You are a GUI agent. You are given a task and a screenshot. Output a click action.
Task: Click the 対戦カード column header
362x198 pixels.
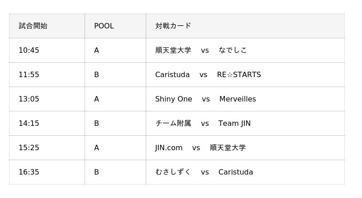(x=173, y=26)
